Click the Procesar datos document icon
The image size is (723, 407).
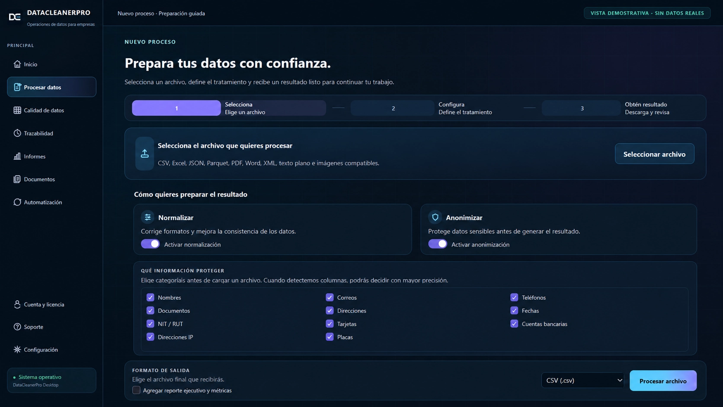point(17,87)
